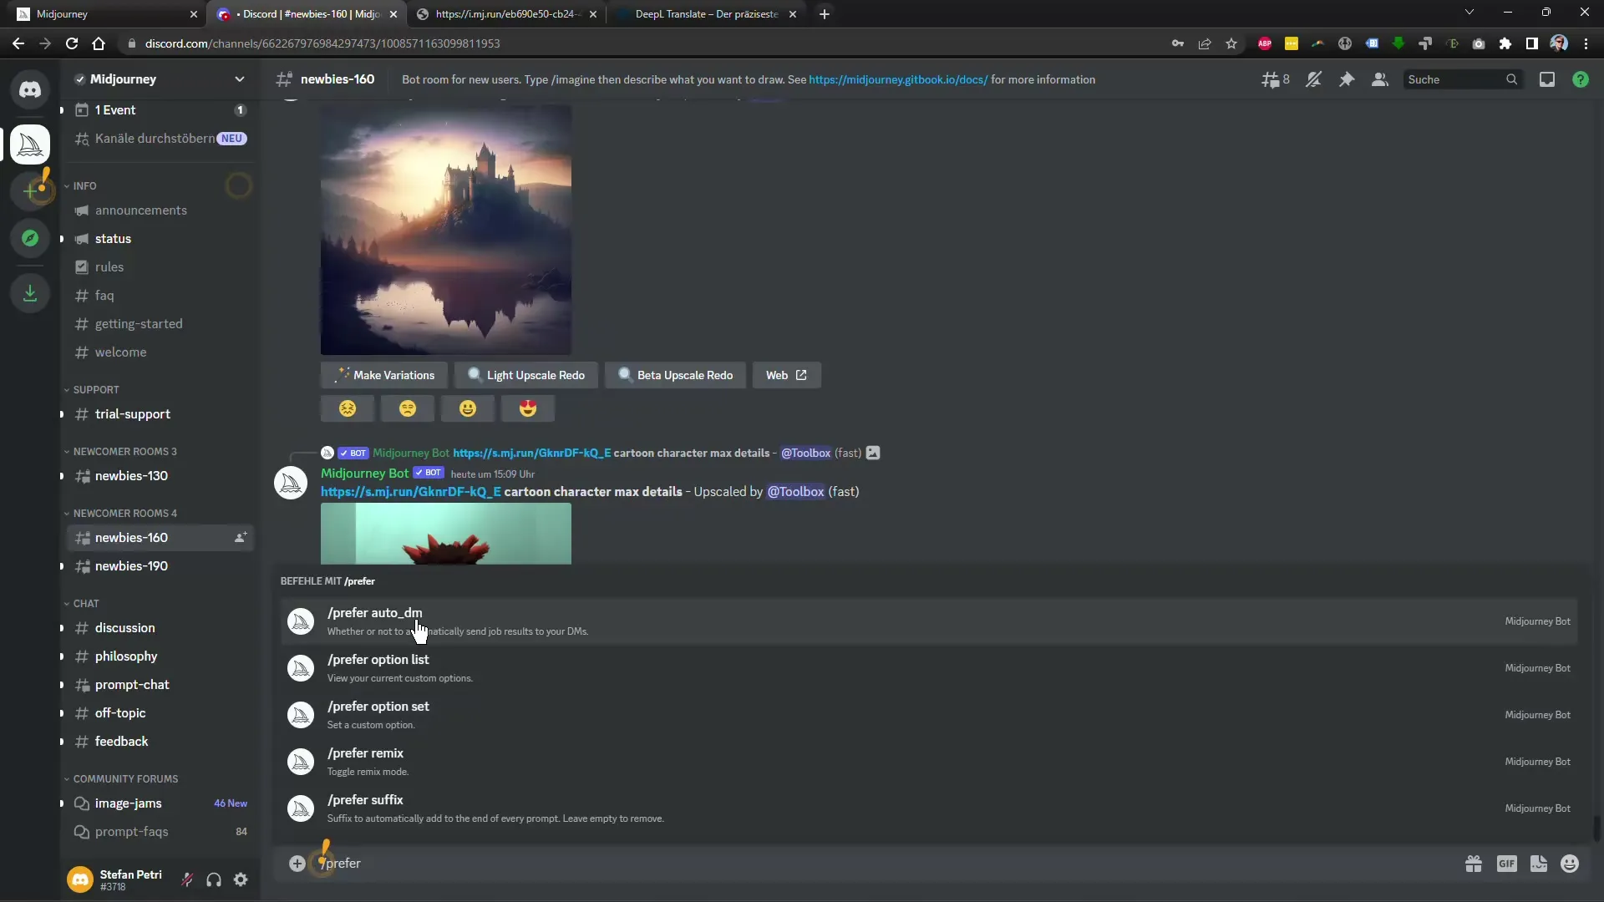Select the /prefer option set command
Image resolution: width=1604 pixels, height=902 pixels.
[x=929, y=714]
